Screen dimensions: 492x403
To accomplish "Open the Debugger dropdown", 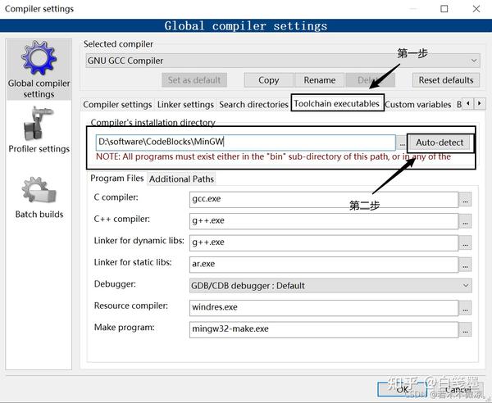I will click(x=330, y=286).
